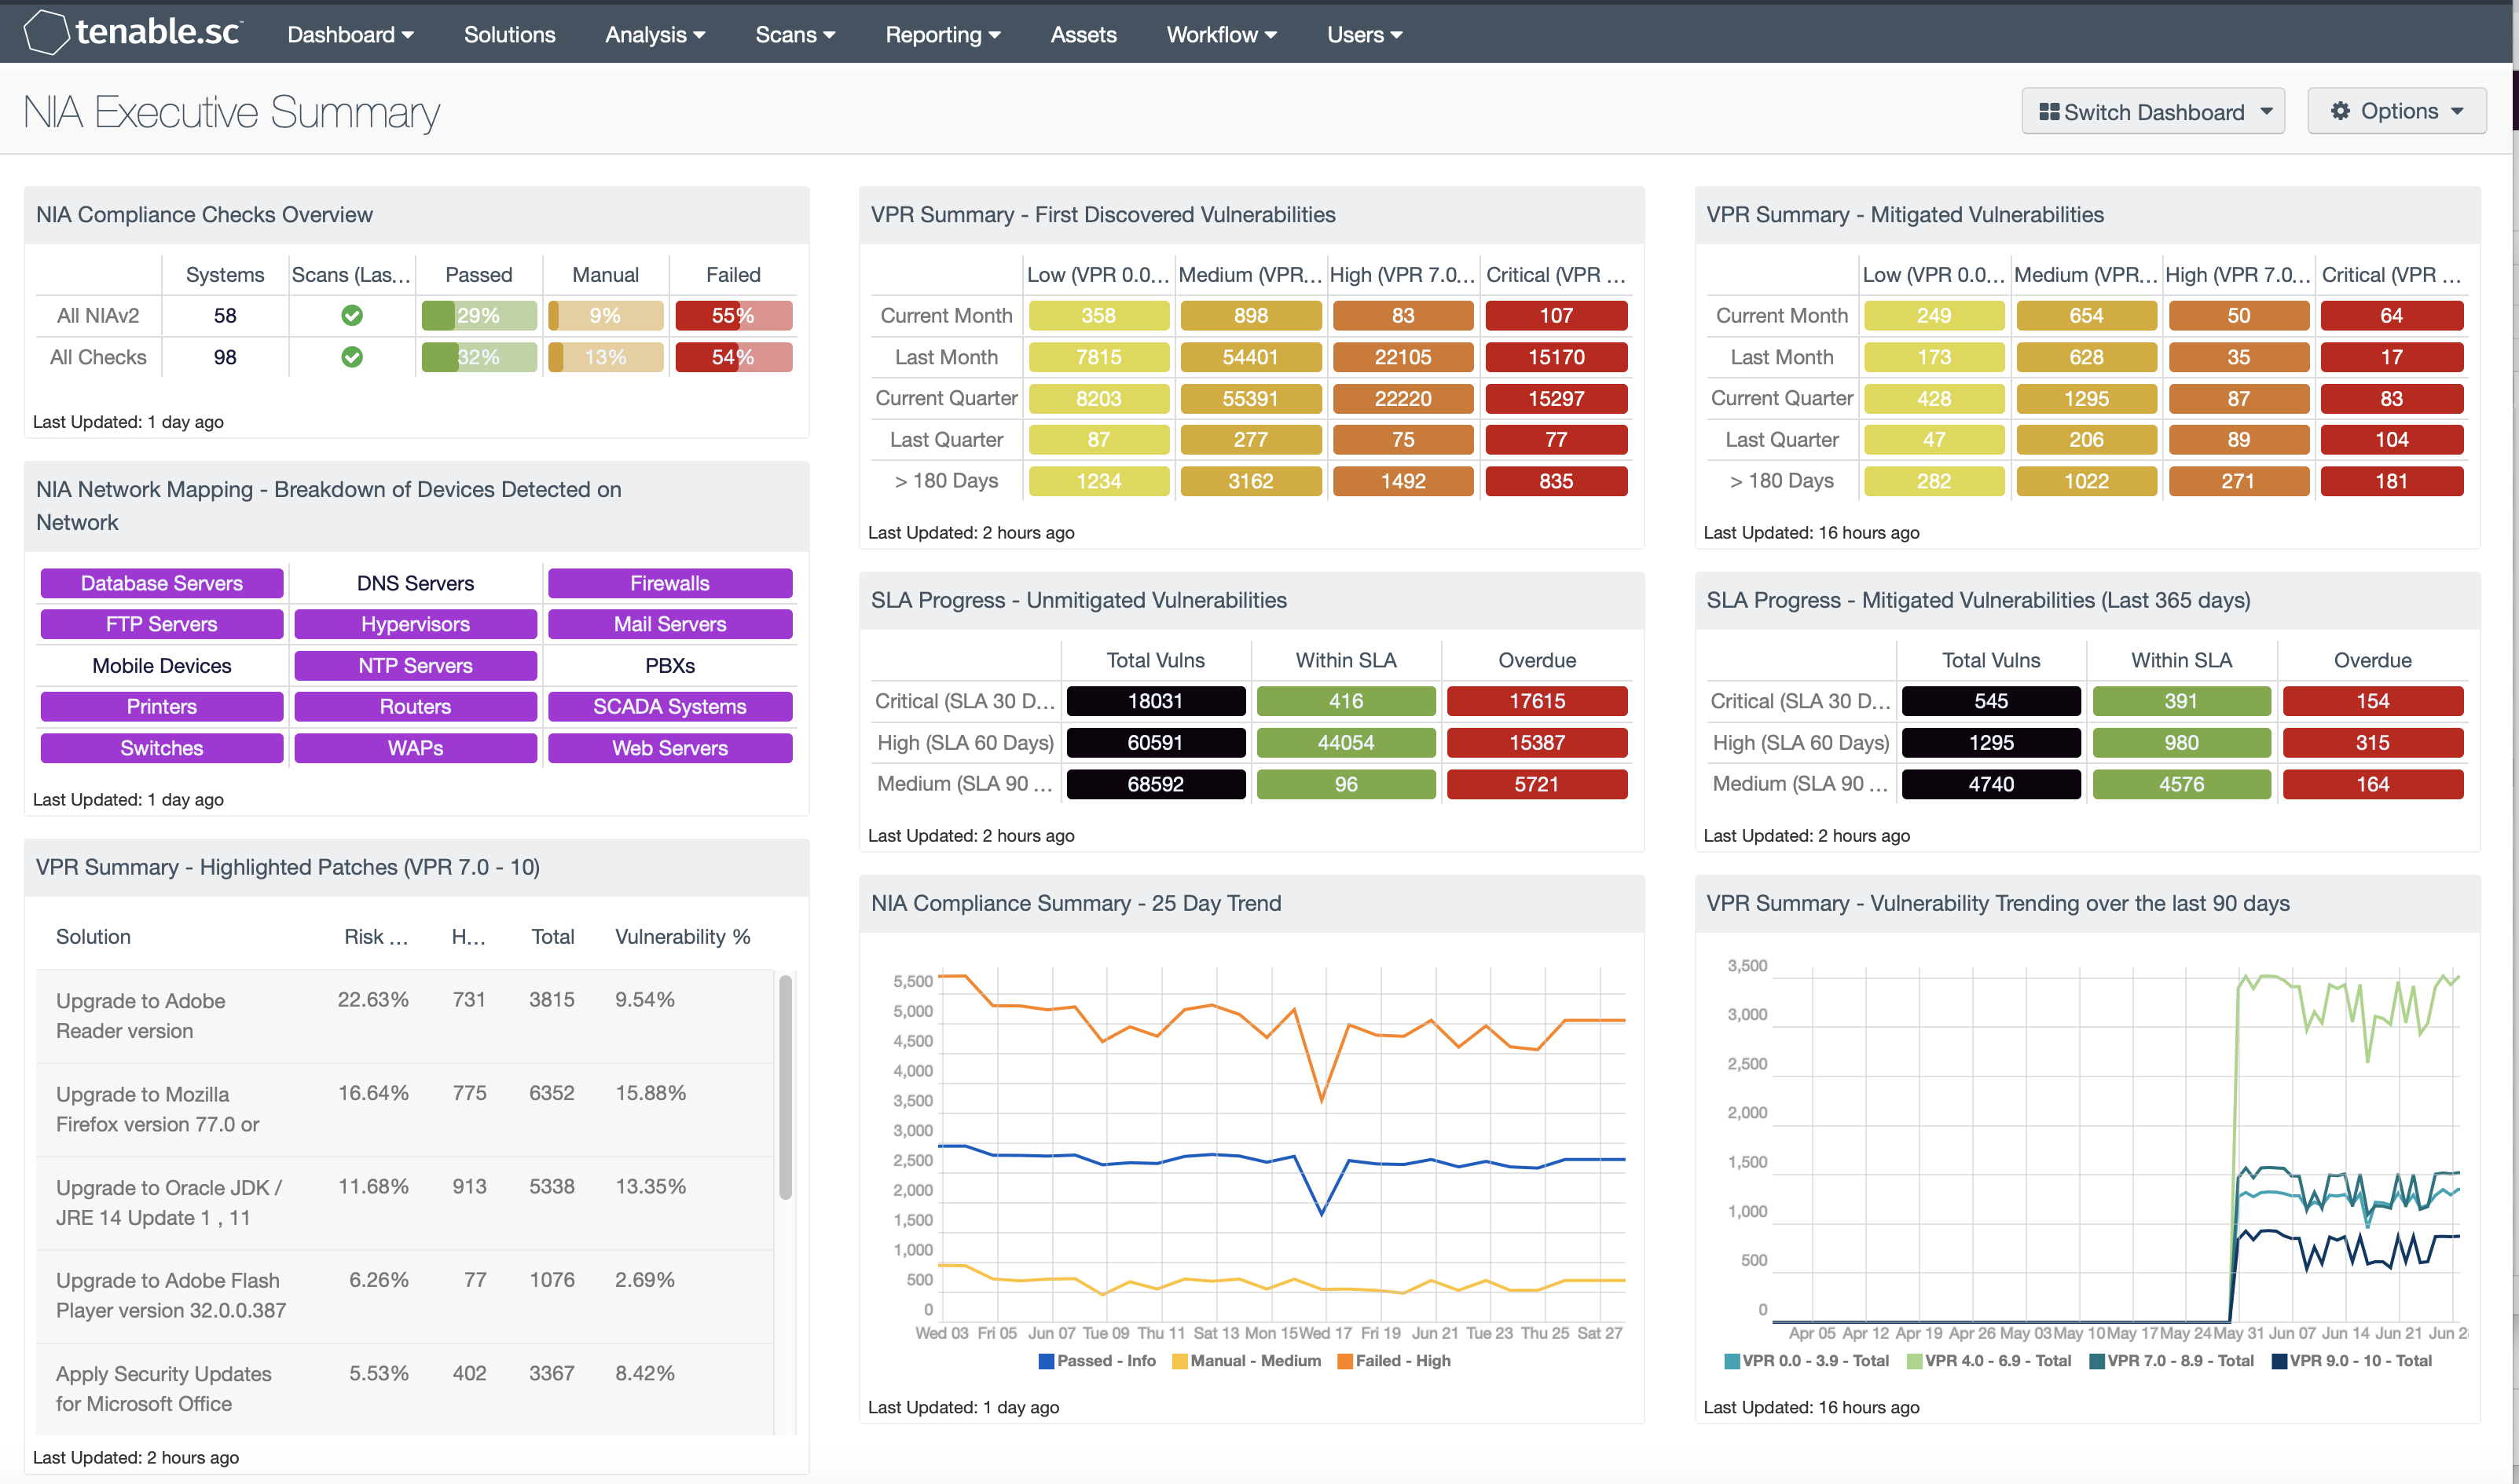Open the Scans dropdown menu

tap(795, 34)
